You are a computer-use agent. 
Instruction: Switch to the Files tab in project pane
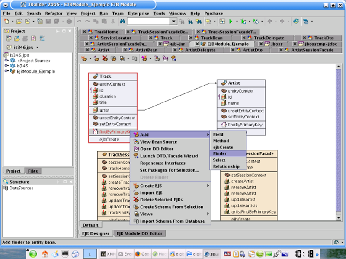tap(33, 171)
